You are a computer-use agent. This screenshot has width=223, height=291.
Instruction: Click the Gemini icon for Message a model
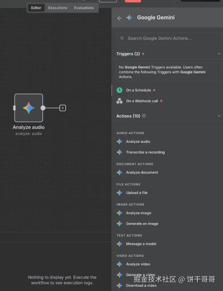click(x=119, y=244)
